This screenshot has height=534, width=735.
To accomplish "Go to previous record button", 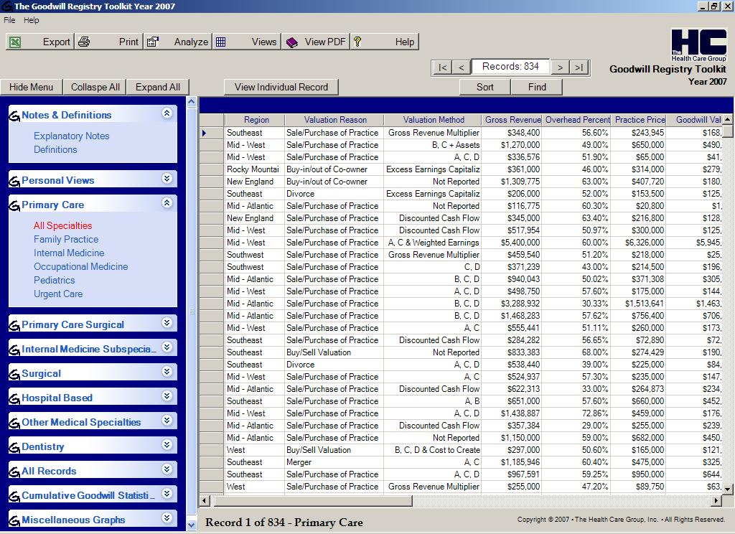I will 462,67.
